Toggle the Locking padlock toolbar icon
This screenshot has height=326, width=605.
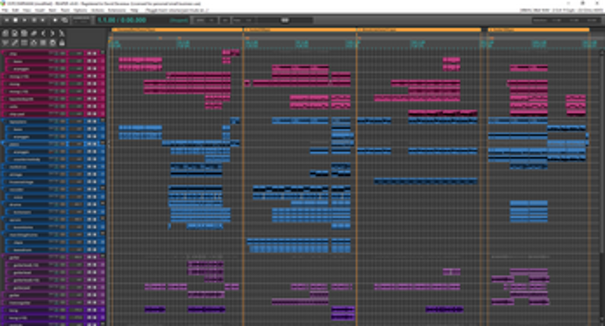click(x=61, y=42)
